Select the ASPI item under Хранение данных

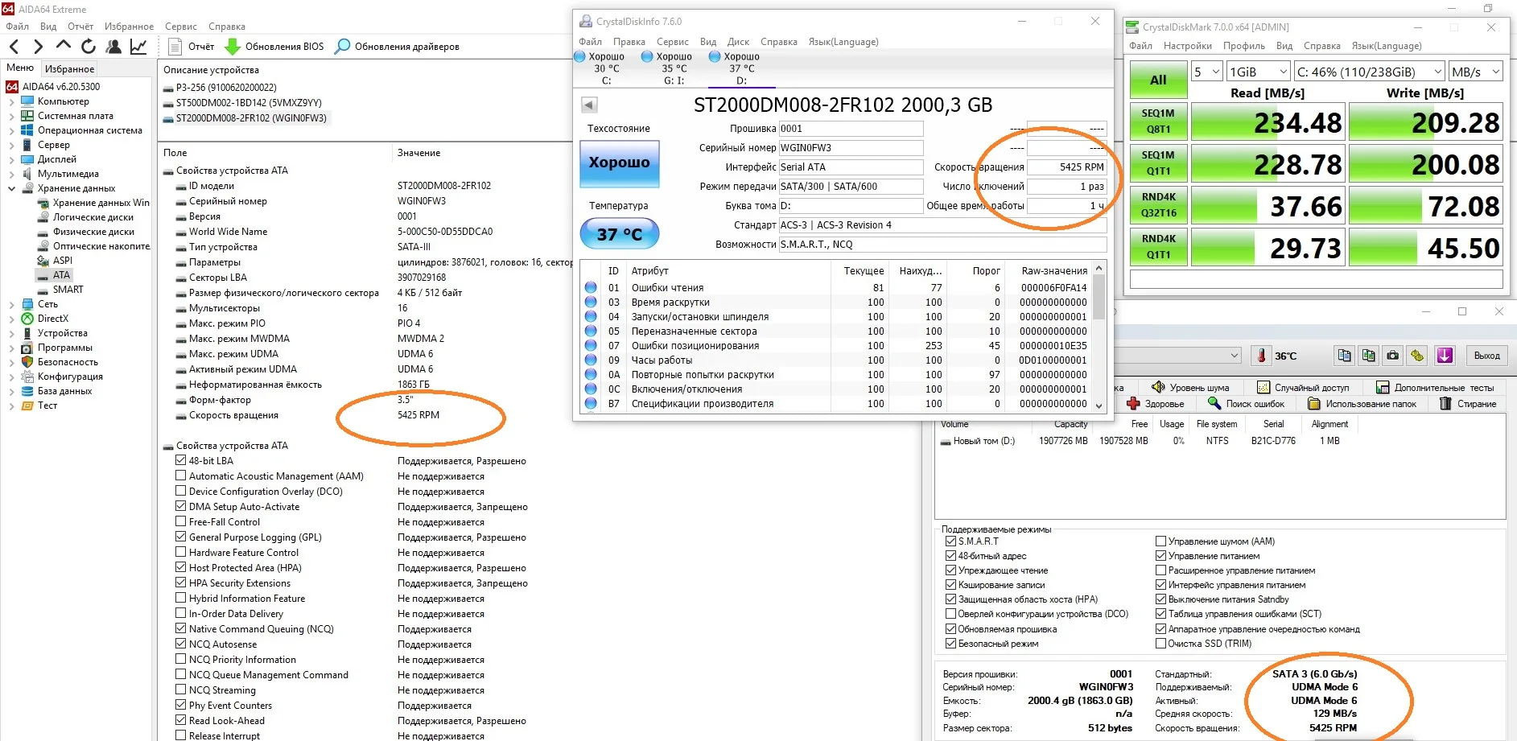click(x=62, y=261)
